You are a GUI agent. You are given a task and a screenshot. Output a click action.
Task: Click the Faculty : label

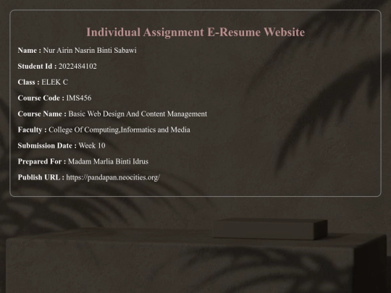point(32,129)
